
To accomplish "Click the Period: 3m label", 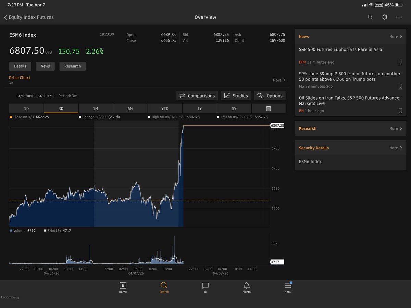I will (68, 96).
